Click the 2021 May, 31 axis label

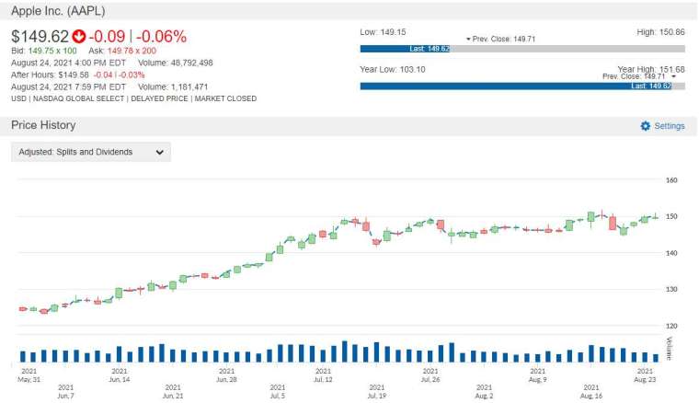point(29,375)
